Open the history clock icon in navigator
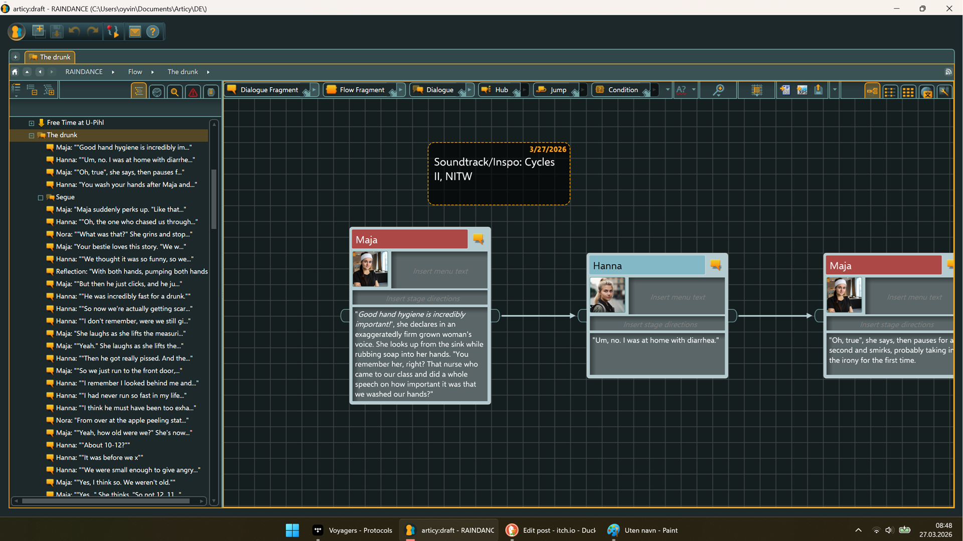963x541 pixels. point(157,92)
